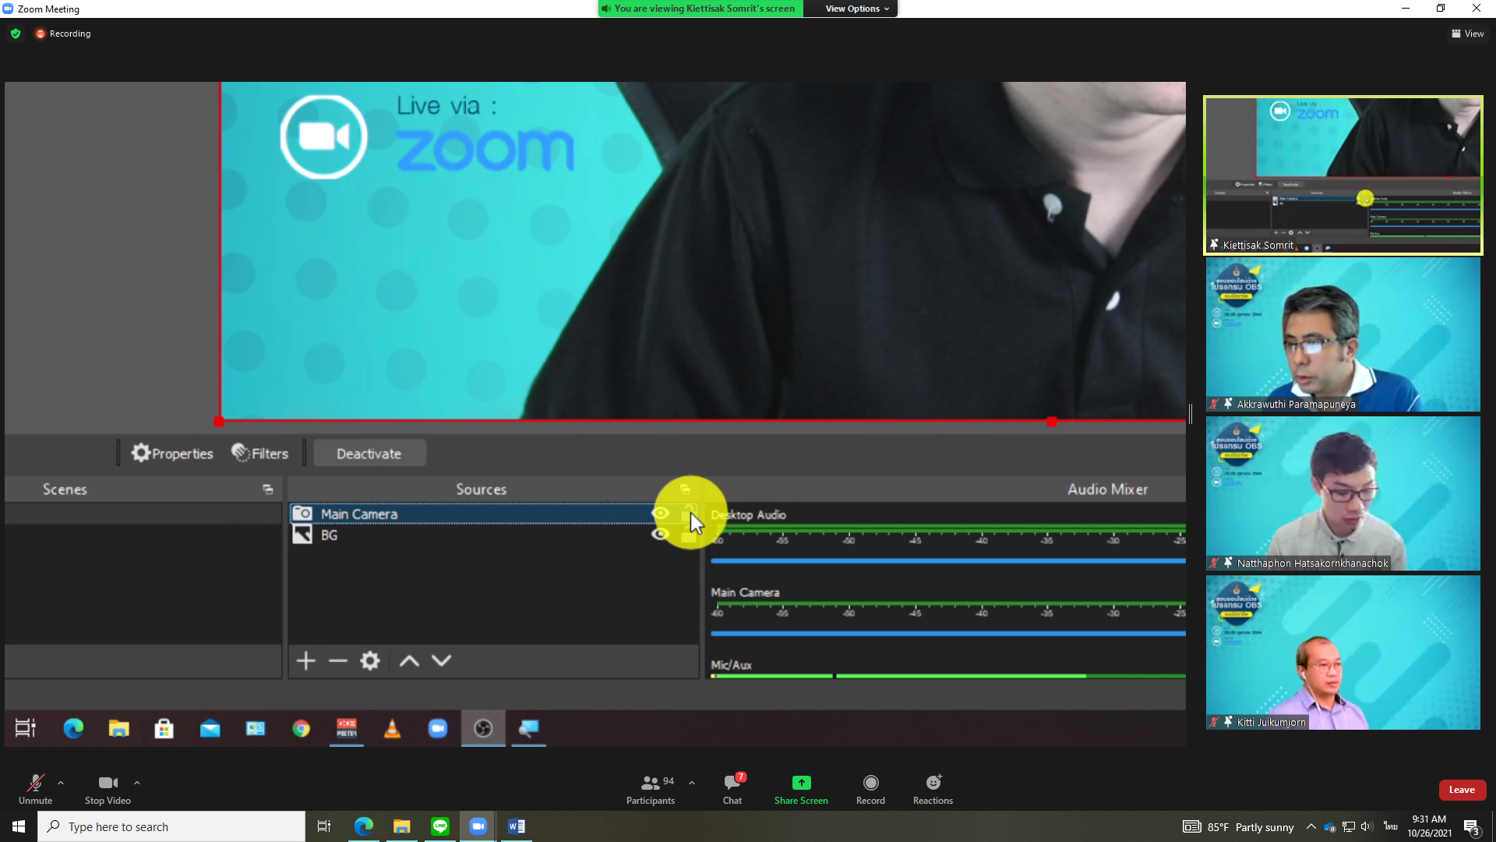Select Kitti Juikumjorn video thumbnail

1343,653
